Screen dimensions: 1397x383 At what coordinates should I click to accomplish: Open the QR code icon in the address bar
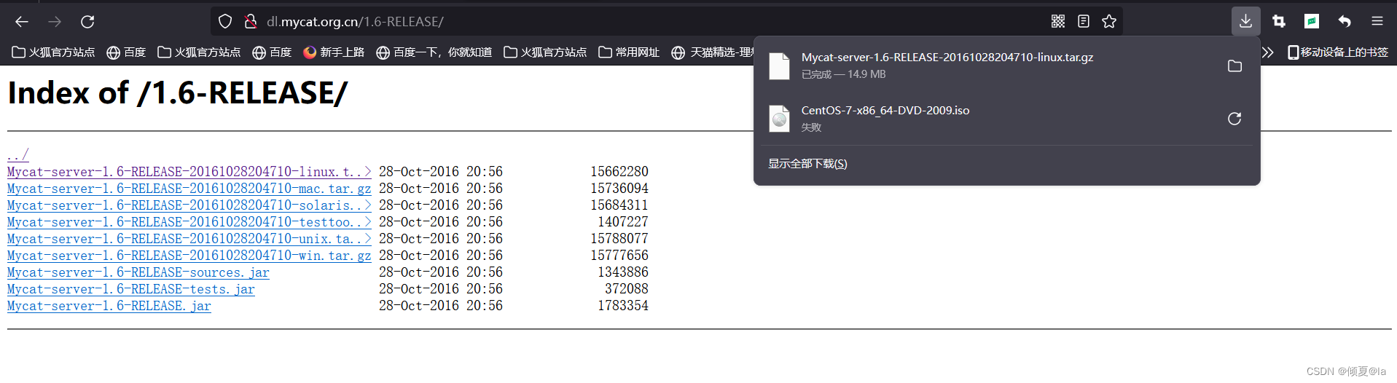tap(1058, 22)
